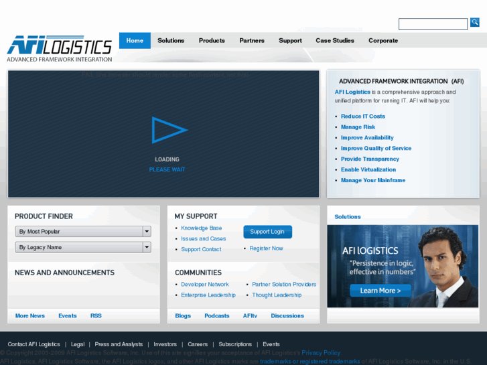Image resolution: width=487 pixels, height=365 pixels.
Task: Open the Careers footer link
Action: (198, 344)
